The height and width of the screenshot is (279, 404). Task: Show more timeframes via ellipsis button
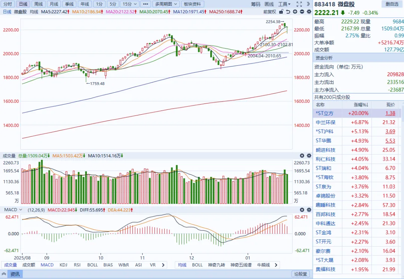pos(145,4)
